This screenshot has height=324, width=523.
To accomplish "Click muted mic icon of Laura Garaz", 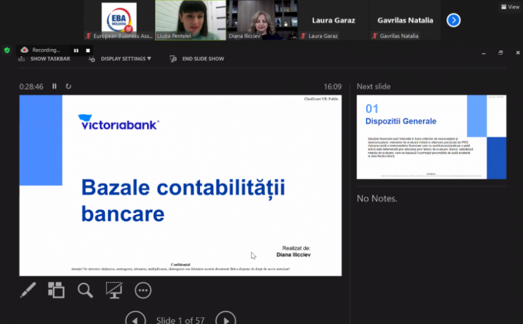I will [x=303, y=36].
